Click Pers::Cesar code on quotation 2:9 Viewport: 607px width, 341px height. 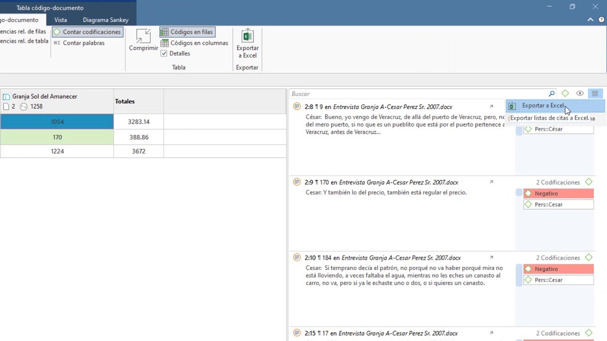(x=558, y=205)
